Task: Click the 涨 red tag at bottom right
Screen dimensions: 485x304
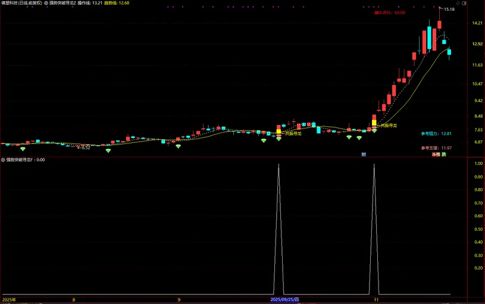Action: point(435,154)
